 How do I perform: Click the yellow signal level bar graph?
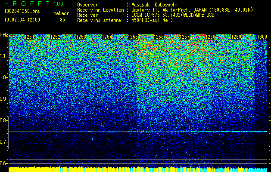(x=138, y=169)
